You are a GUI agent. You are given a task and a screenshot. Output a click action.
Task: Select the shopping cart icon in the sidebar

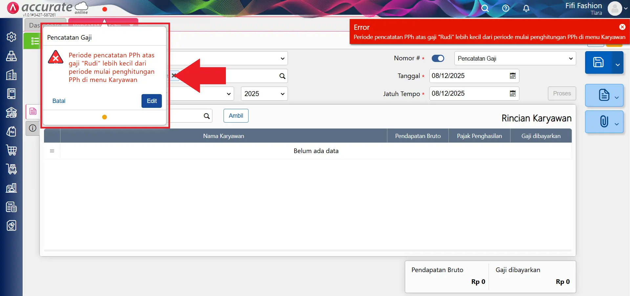point(11,150)
